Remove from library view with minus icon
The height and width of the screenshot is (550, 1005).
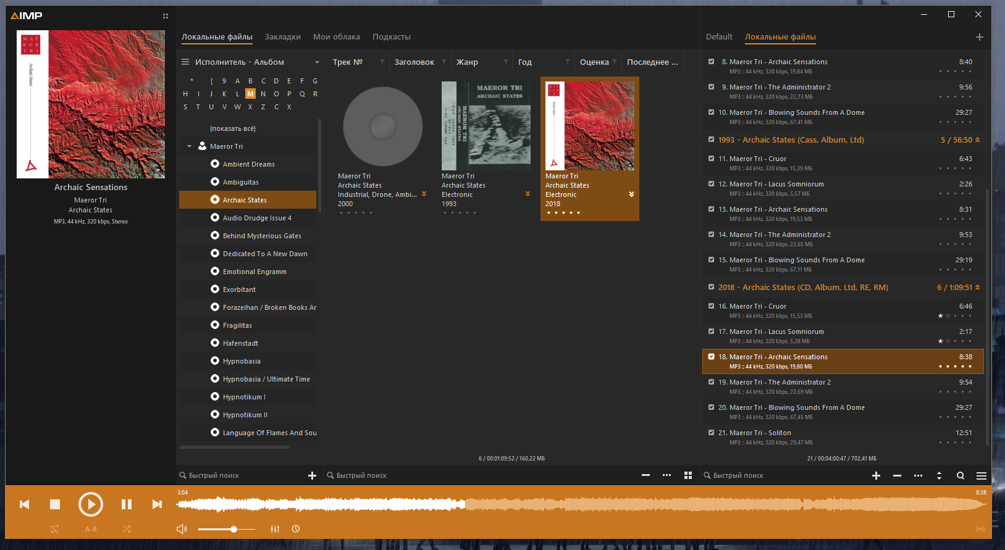pos(645,475)
